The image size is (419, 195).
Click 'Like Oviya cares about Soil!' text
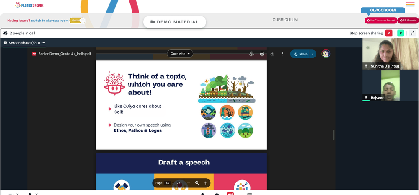coord(137,109)
